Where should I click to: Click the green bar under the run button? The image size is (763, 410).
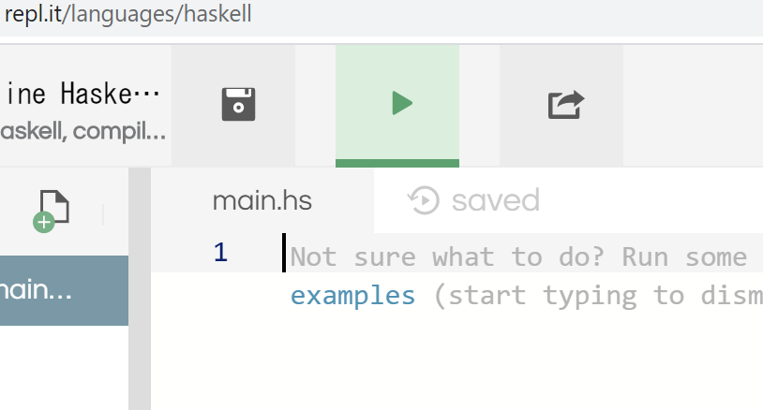click(x=397, y=163)
